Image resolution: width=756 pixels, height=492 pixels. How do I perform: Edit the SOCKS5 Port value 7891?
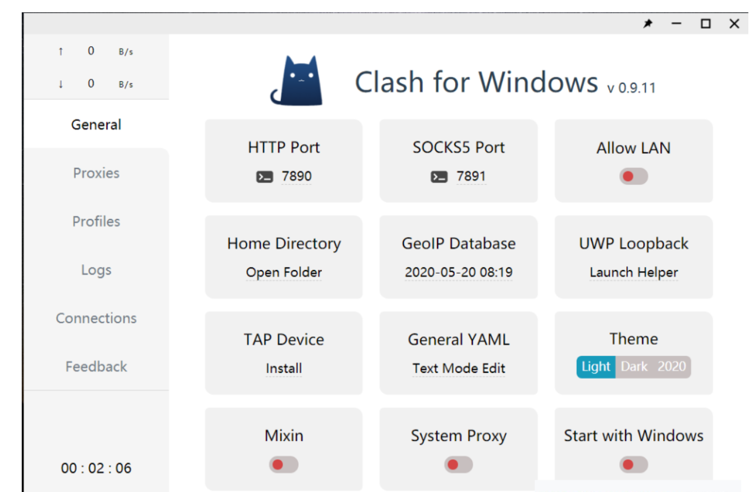pyautogui.click(x=471, y=177)
